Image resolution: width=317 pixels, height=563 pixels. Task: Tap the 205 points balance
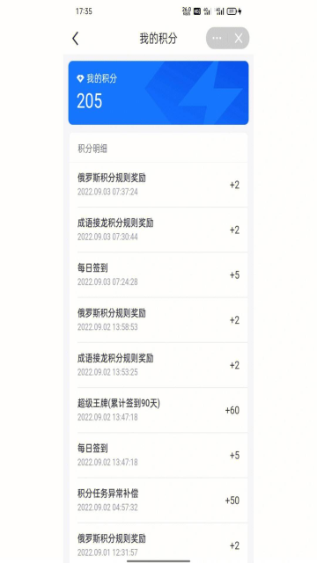click(90, 101)
